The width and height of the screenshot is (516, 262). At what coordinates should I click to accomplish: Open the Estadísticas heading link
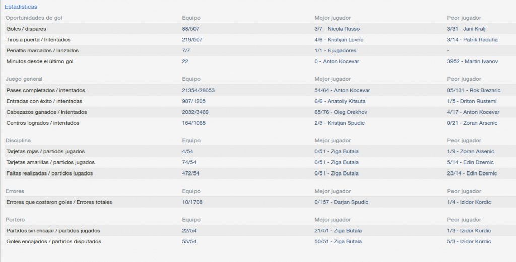[21, 7]
